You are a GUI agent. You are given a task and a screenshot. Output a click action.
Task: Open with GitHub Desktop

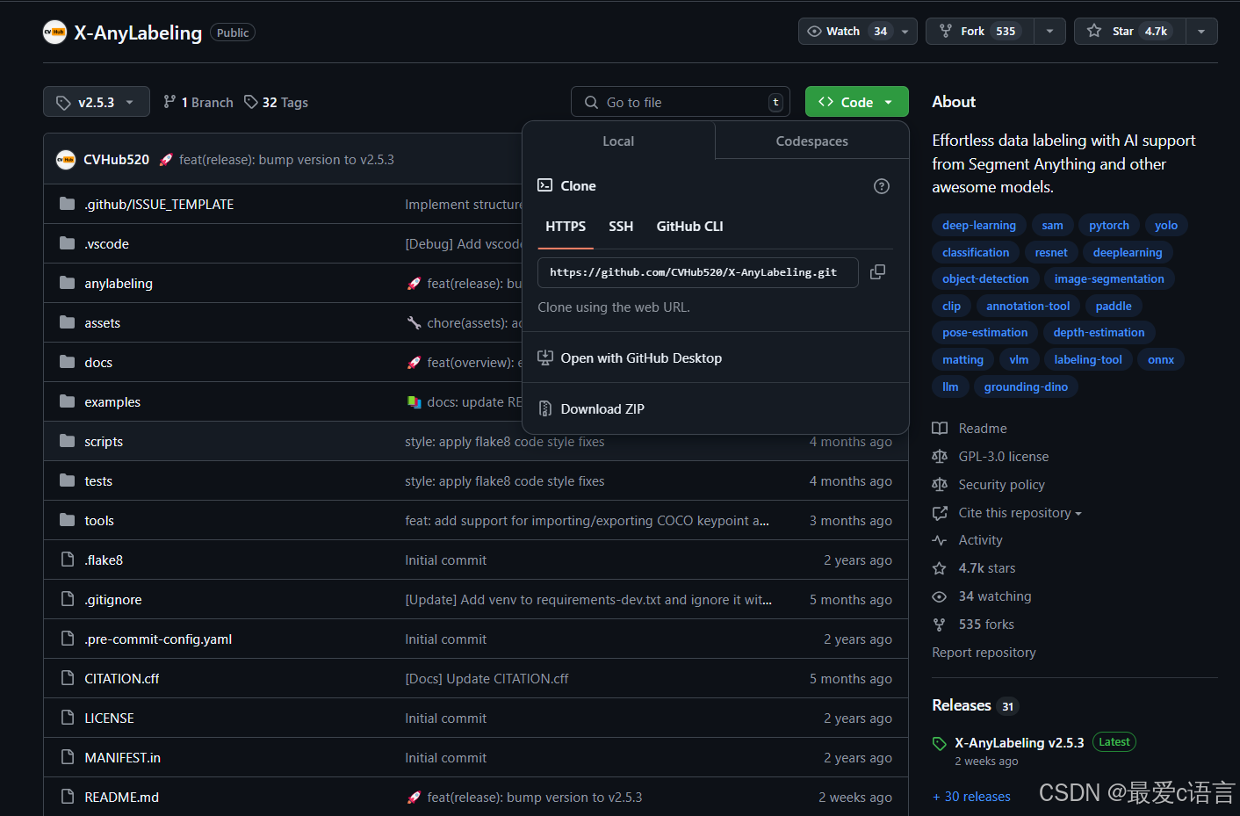click(641, 358)
